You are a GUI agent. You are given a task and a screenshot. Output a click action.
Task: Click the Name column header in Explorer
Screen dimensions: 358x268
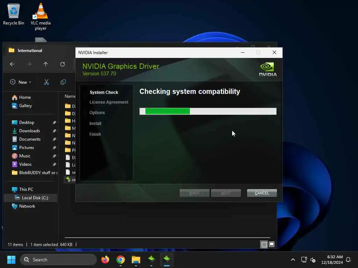coord(70,96)
